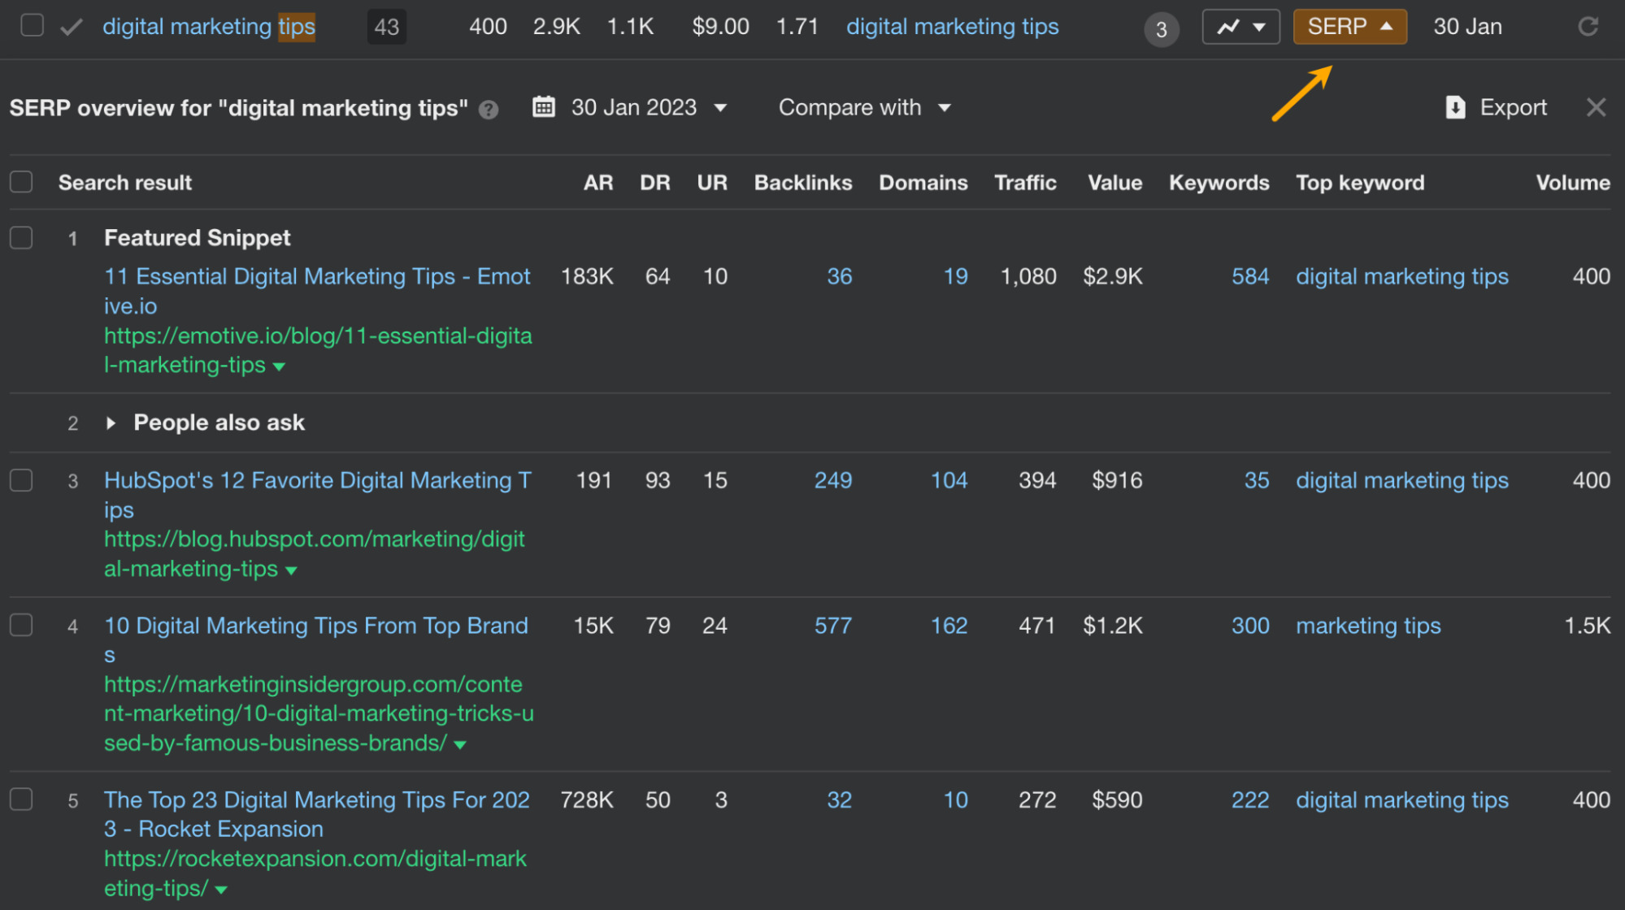
Task: Open the digital marketing tips keyword link
Action: click(952, 26)
